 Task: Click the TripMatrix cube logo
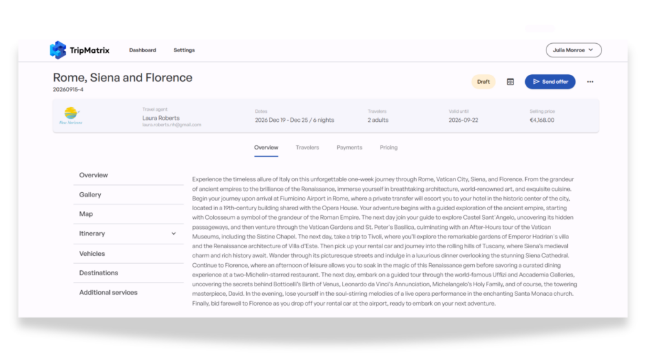(58, 50)
